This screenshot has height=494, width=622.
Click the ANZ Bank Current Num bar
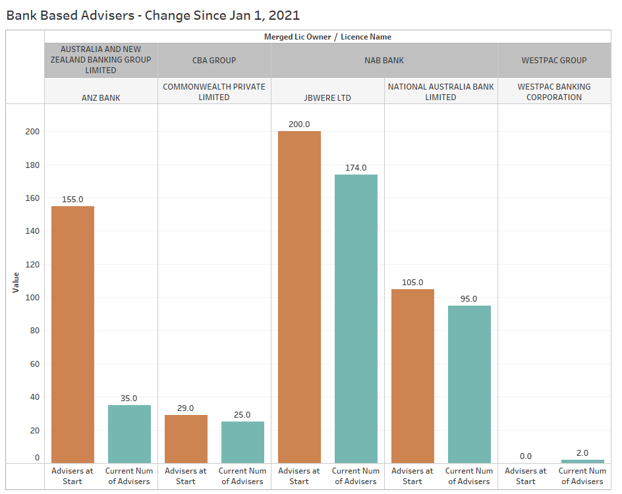click(129, 434)
